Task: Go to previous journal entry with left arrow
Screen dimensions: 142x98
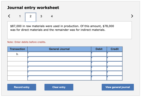Action: (9, 16)
